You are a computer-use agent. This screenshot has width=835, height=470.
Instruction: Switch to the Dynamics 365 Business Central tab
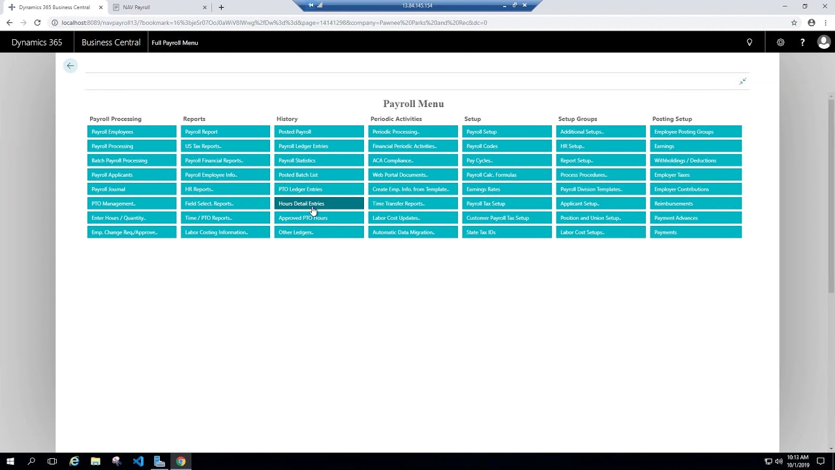[55, 7]
